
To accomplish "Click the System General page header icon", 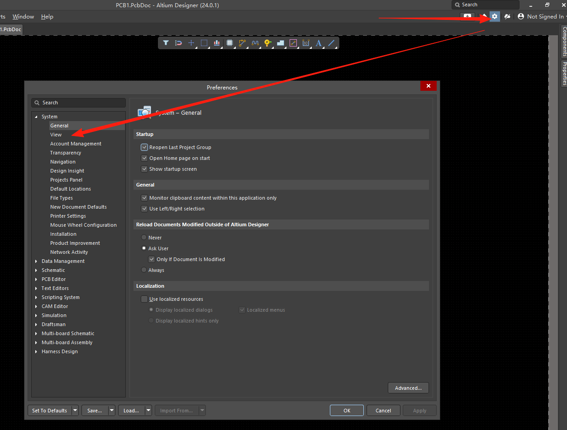I will pyautogui.click(x=144, y=112).
